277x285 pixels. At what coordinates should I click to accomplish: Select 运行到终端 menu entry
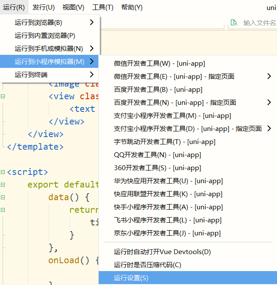point(50,74)
